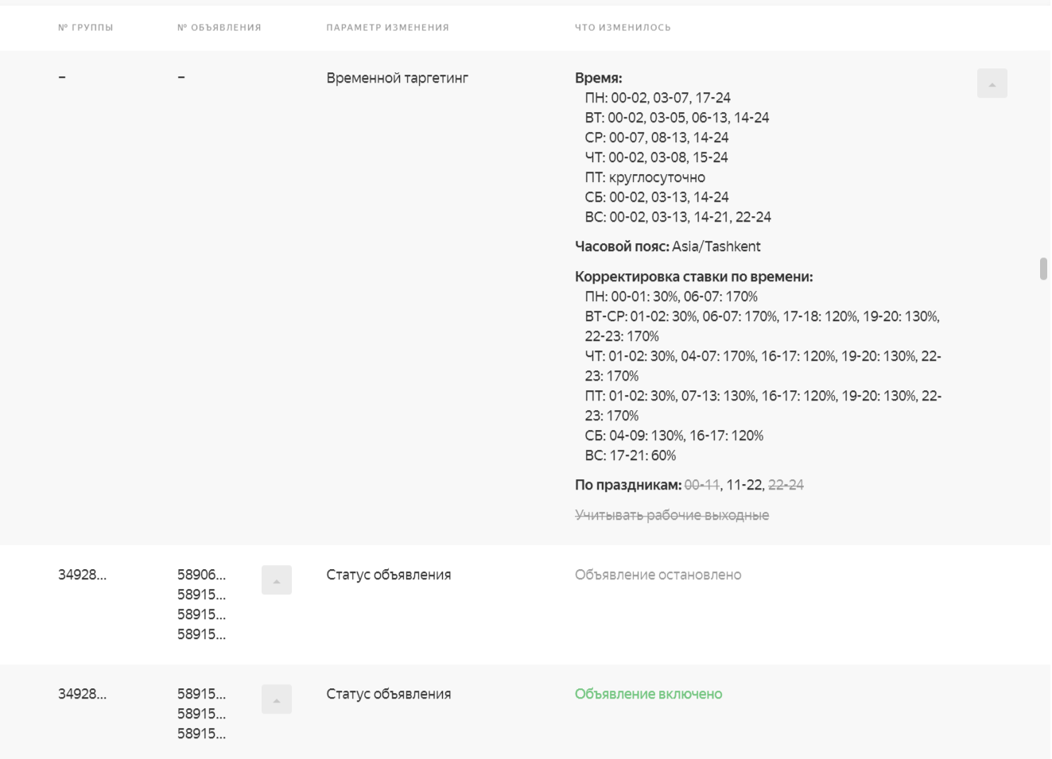Open ad number 58906...

point(201,575)
